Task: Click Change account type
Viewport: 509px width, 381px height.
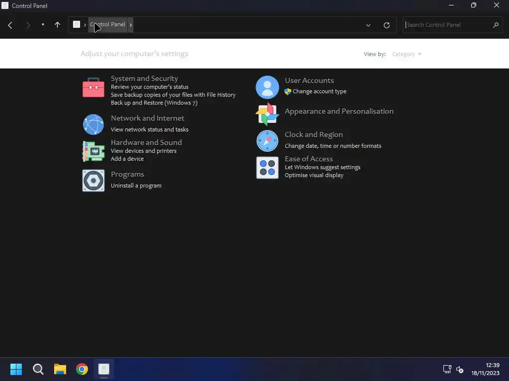Action: 320,91
